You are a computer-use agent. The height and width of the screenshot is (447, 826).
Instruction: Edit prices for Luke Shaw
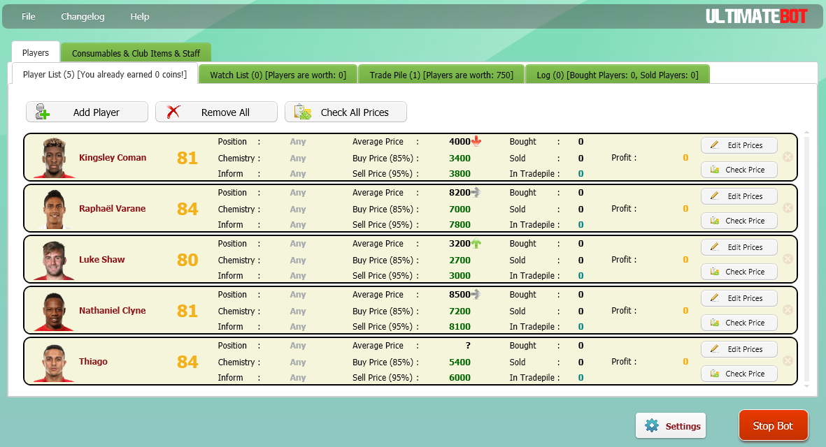(739, 247)
